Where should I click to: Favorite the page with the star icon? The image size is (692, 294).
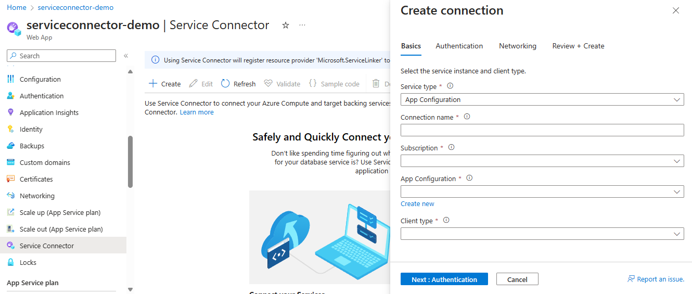click(x=285, y=25)
